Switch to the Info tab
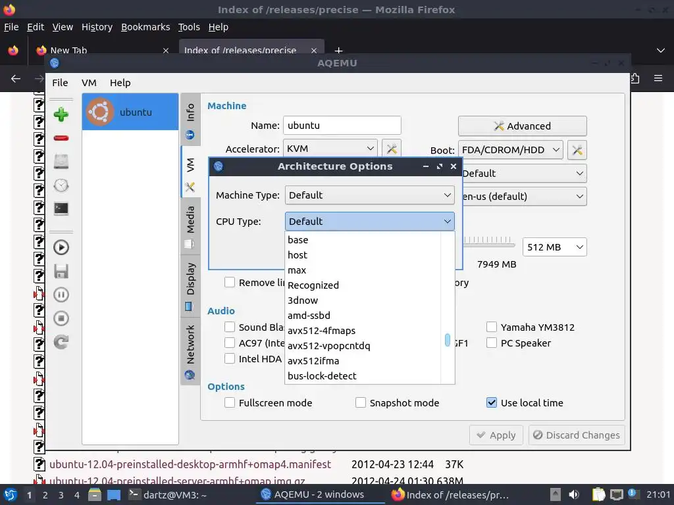This screenshot has height=505, width=674. coord(190,119)
